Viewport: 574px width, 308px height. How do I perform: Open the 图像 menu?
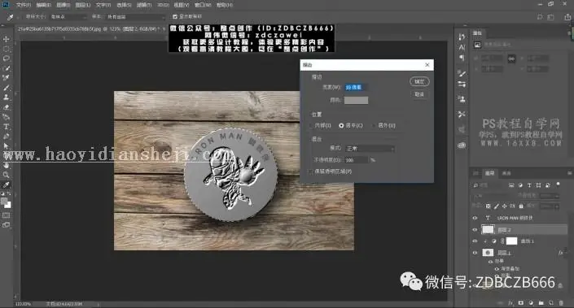[x=64, y=5]
